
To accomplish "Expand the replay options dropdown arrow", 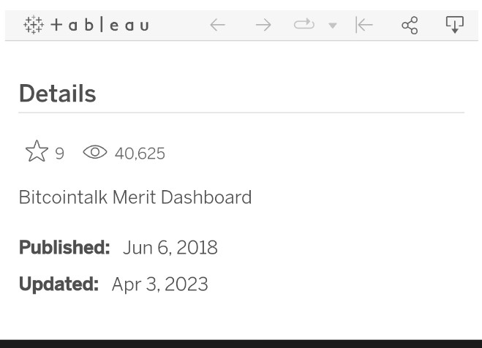I will coord(333,25).
